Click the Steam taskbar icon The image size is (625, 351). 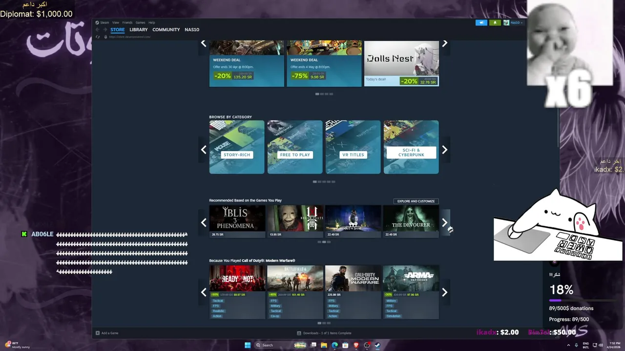point(377,345)
